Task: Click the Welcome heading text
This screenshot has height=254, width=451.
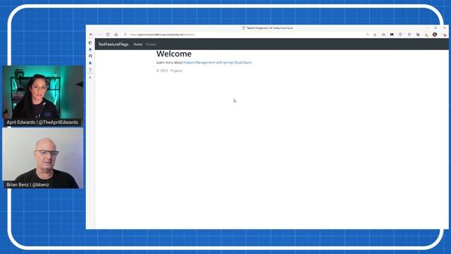Action: [174, 54]
